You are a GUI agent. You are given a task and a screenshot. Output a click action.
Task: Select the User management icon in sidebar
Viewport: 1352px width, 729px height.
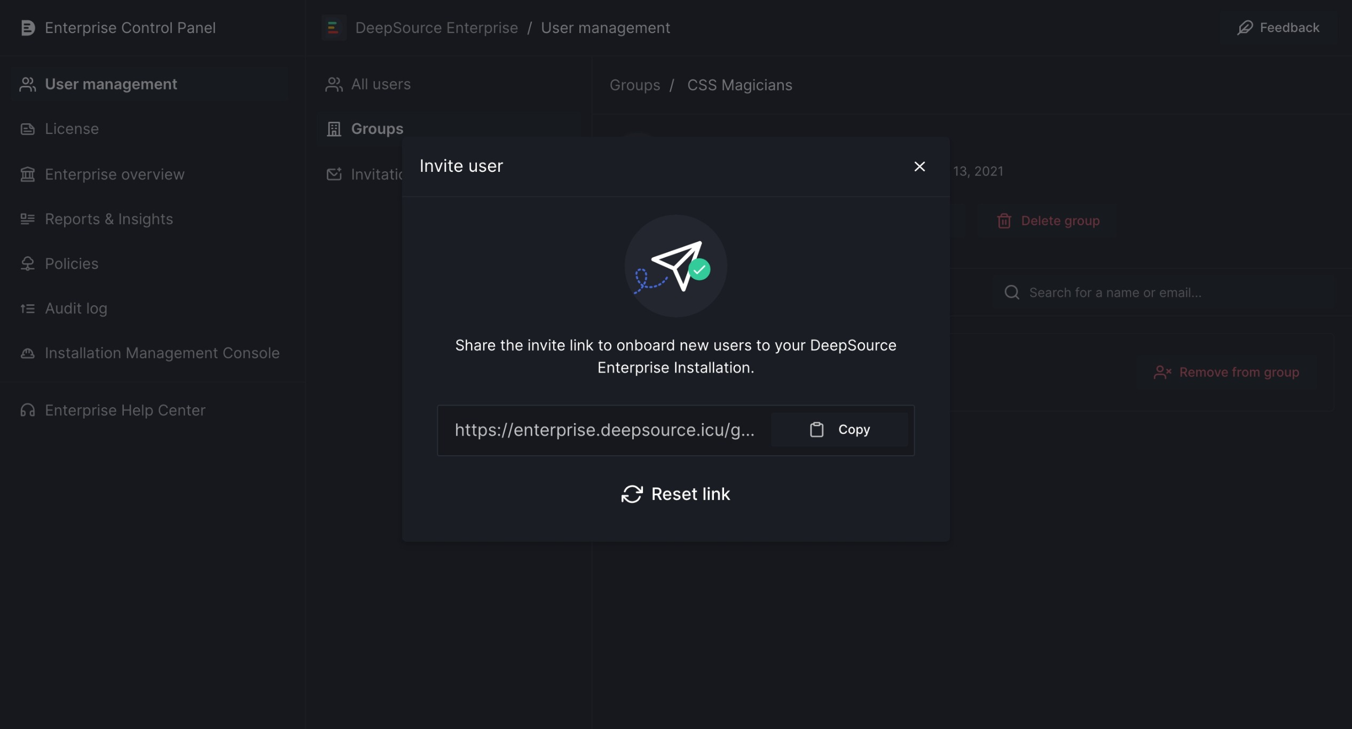pos(28,83)
